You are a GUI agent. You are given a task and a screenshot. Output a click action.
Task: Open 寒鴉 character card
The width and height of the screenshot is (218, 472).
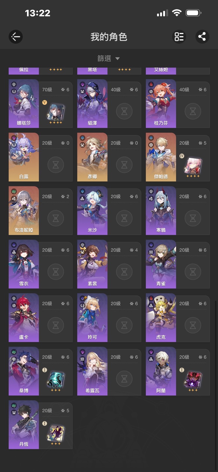178,211
